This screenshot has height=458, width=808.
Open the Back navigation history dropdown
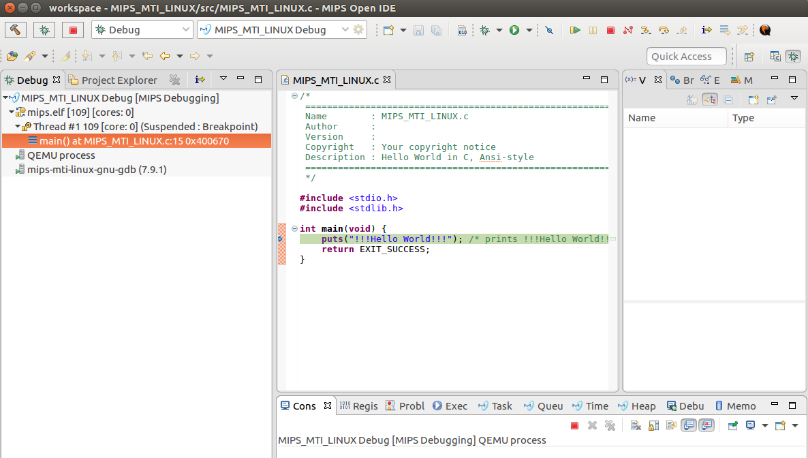tap(179, 56)
